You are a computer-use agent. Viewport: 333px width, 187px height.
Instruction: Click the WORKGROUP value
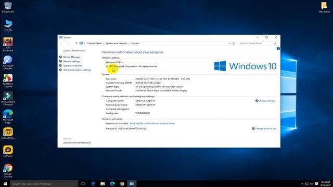143,113
